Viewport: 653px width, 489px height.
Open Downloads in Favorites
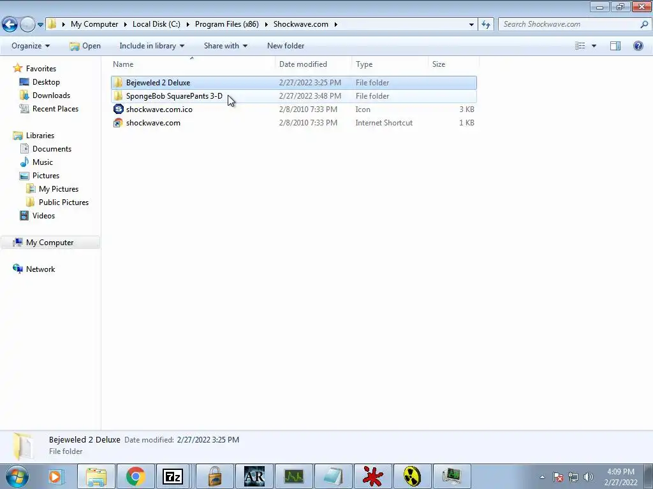pos(51,96)
